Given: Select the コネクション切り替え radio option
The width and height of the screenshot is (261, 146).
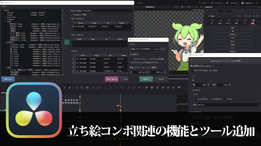Looking at the screenshot, I should (x=148, y=59).
